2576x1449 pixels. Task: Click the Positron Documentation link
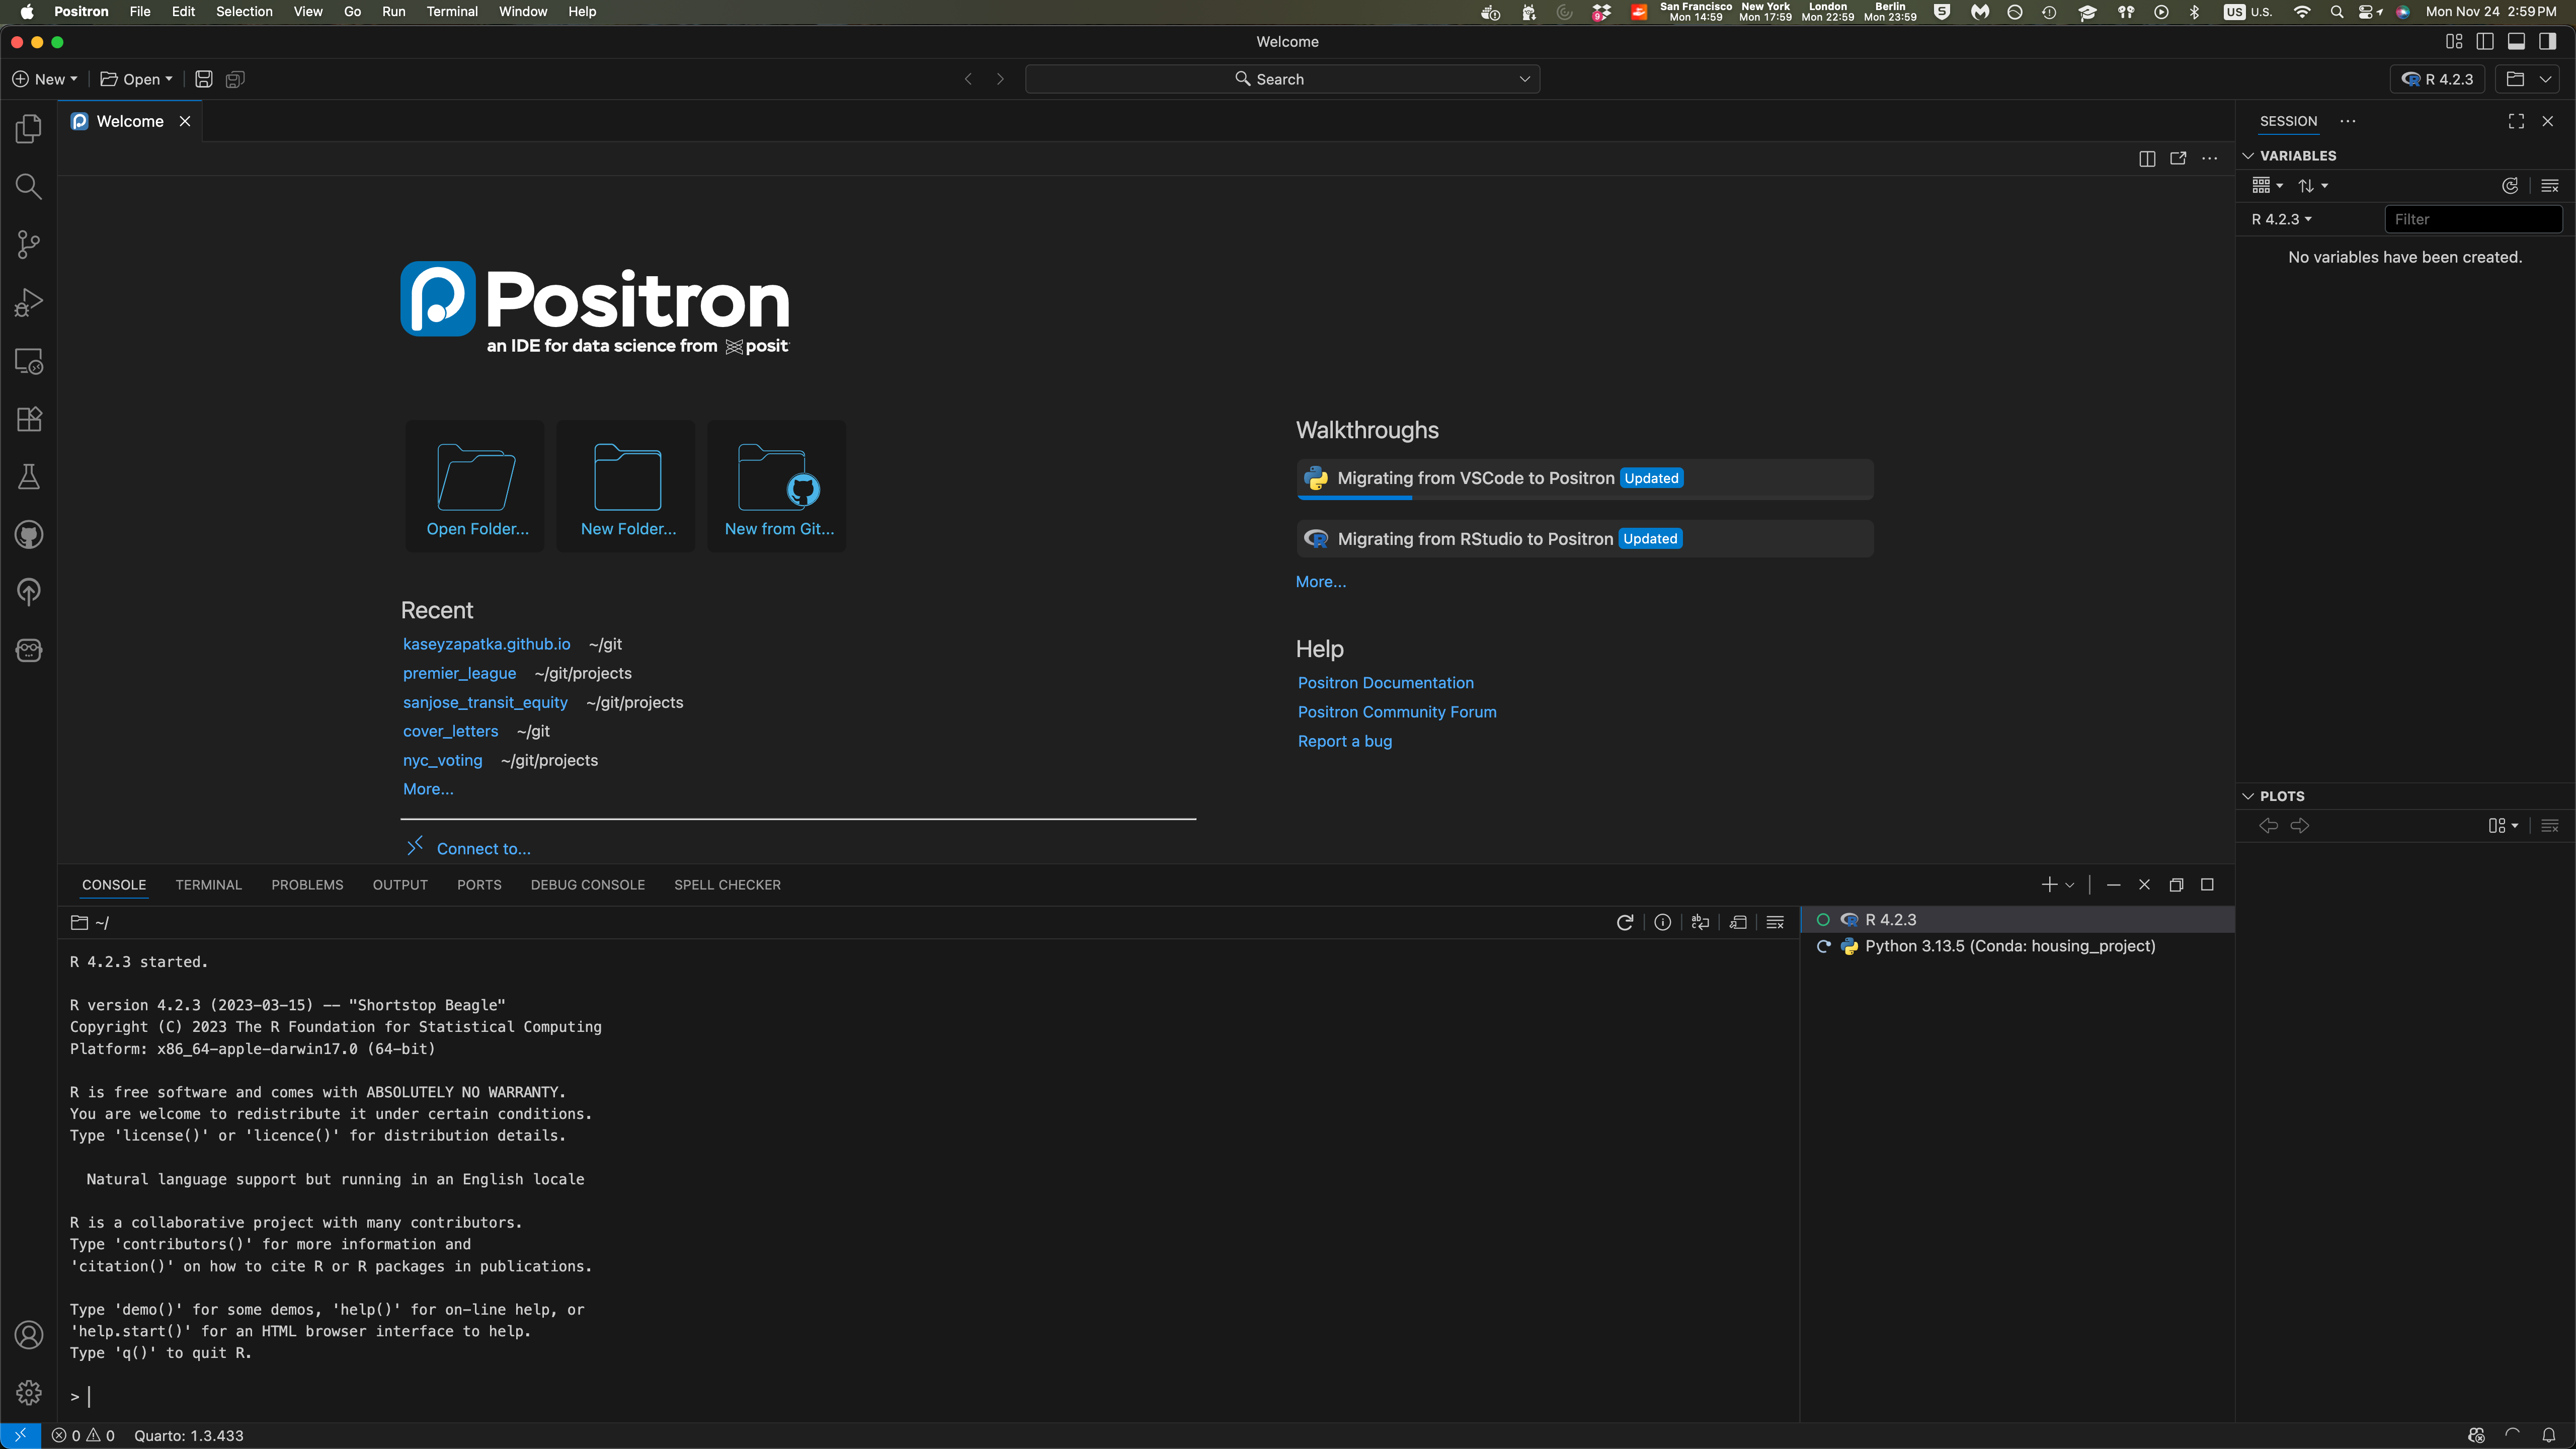pos(1385,682)
